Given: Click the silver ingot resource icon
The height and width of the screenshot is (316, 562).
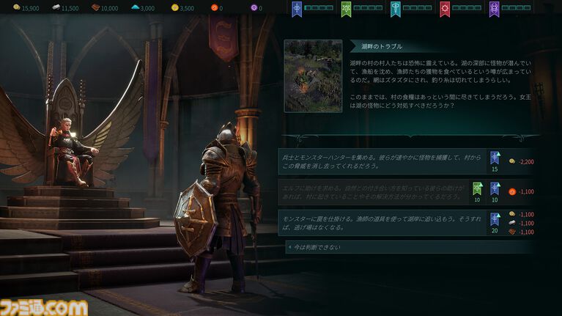Looking at the screenshot, I should click(x=56, y=7).
